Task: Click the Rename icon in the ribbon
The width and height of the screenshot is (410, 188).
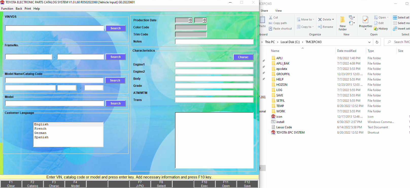Action: point(320,27)
